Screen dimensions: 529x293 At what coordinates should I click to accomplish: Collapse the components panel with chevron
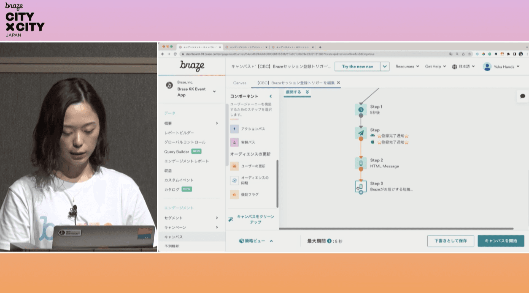click(271, 96)
